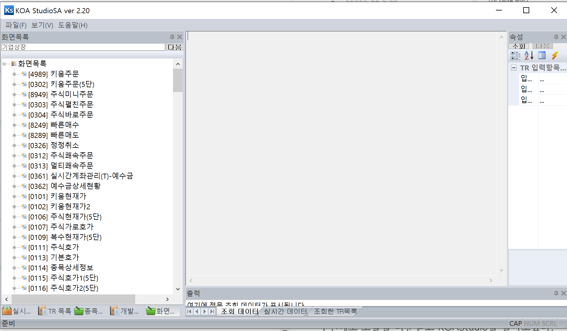Select the [0102] 키움현재가2 item
This screenshot has height=331, width=567.
coord(59,207)
